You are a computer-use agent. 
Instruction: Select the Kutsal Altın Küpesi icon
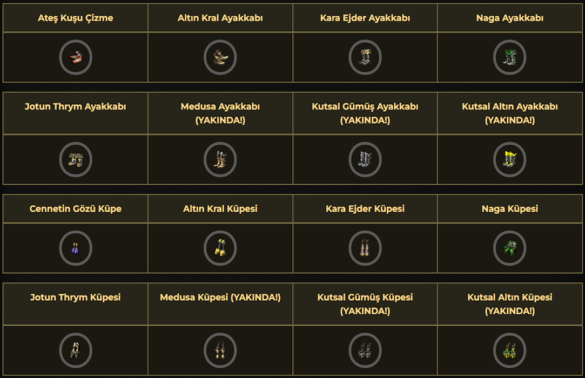tap(510, 350)
